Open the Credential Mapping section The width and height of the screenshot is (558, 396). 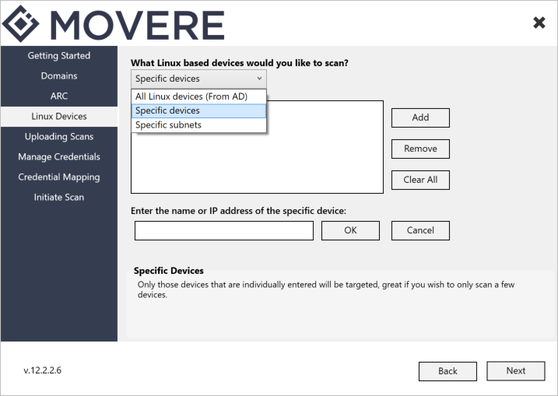click(x=59, y=177)
